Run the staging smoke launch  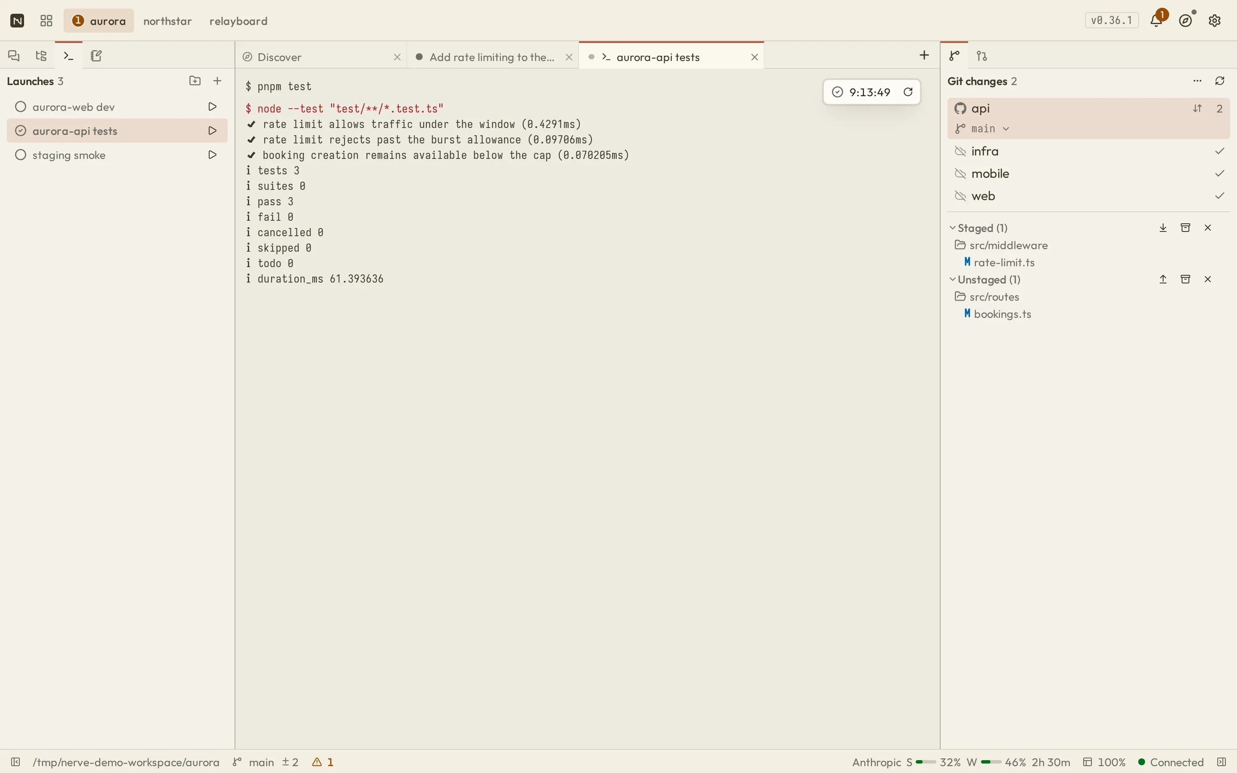coord(213,155)
